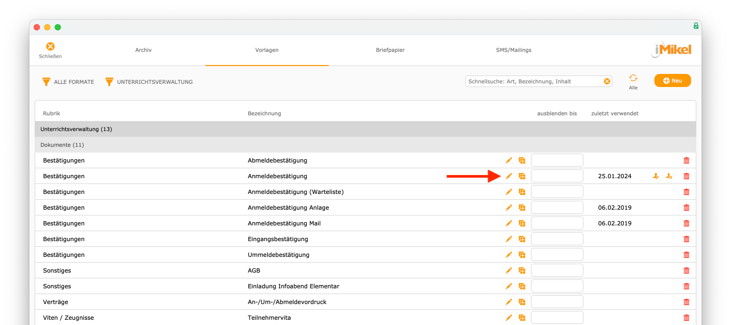The width and height of the screenshot is (731, 325).
Task: Switch to the Vorlagen tab
Action: pos(267,50)
